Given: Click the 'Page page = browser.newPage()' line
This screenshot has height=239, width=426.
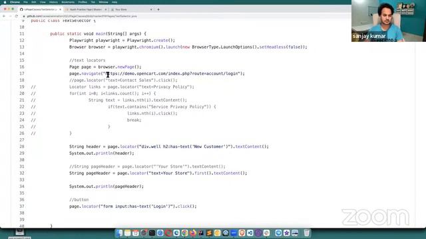Looking at the screenshot, I should pos(105,67).
